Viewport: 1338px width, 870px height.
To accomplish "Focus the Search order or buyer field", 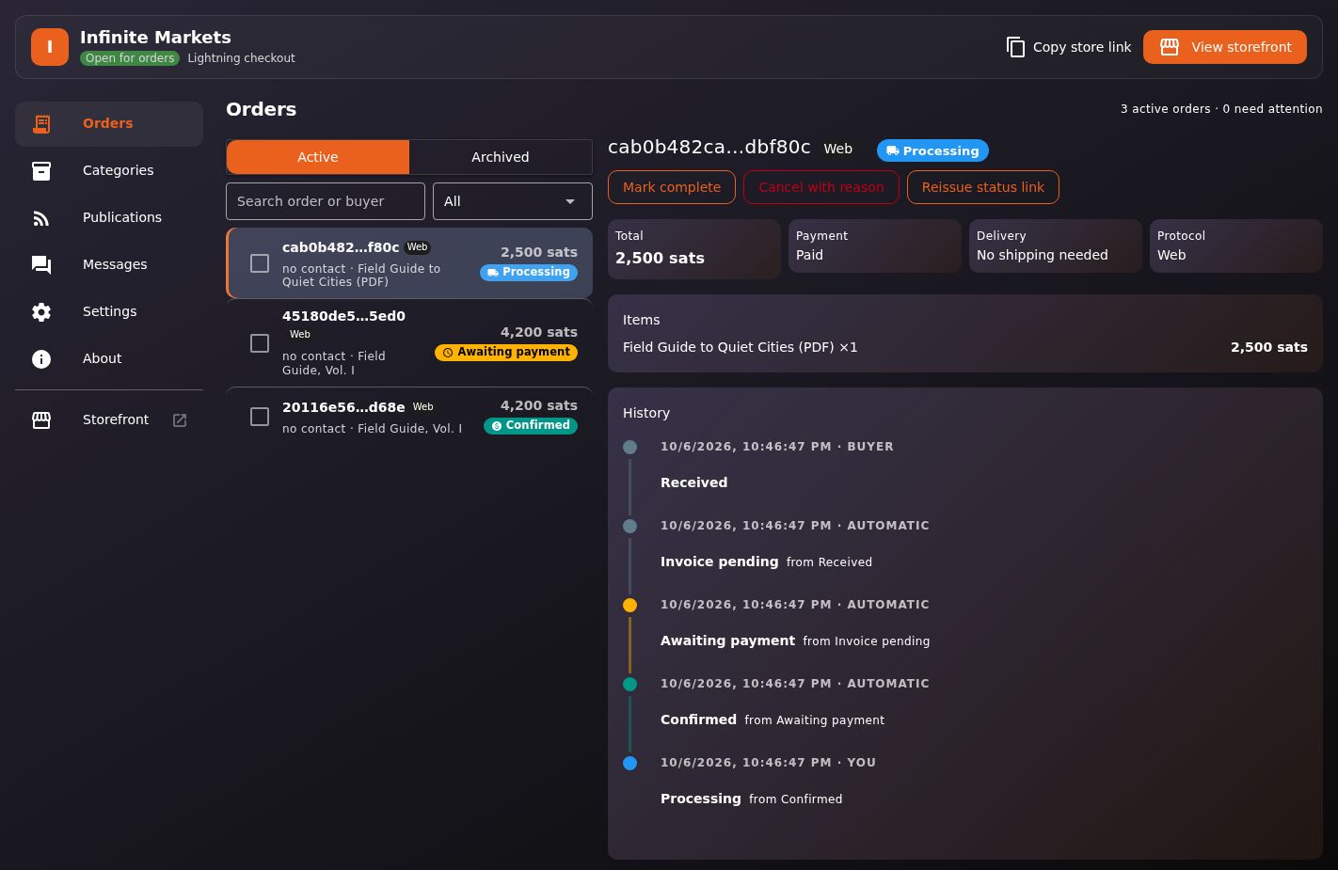I will pyautogui.click(x=326, y=201).
